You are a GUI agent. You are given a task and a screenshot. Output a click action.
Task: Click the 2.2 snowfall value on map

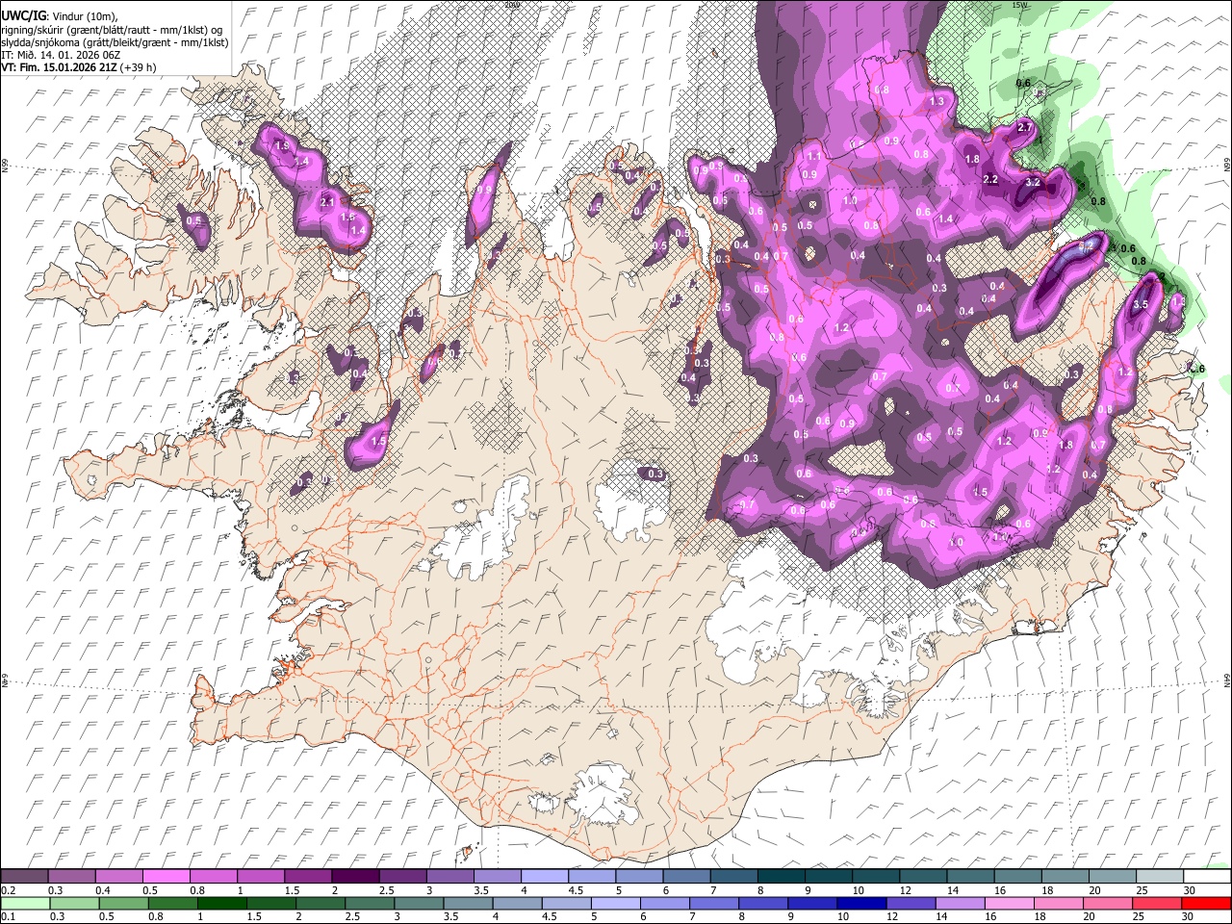[990, 179]
